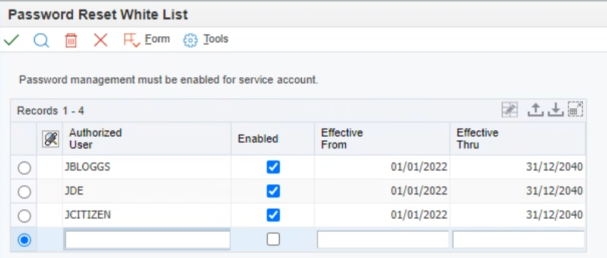Click the grid import upload-arrow icon

(536, 109)
